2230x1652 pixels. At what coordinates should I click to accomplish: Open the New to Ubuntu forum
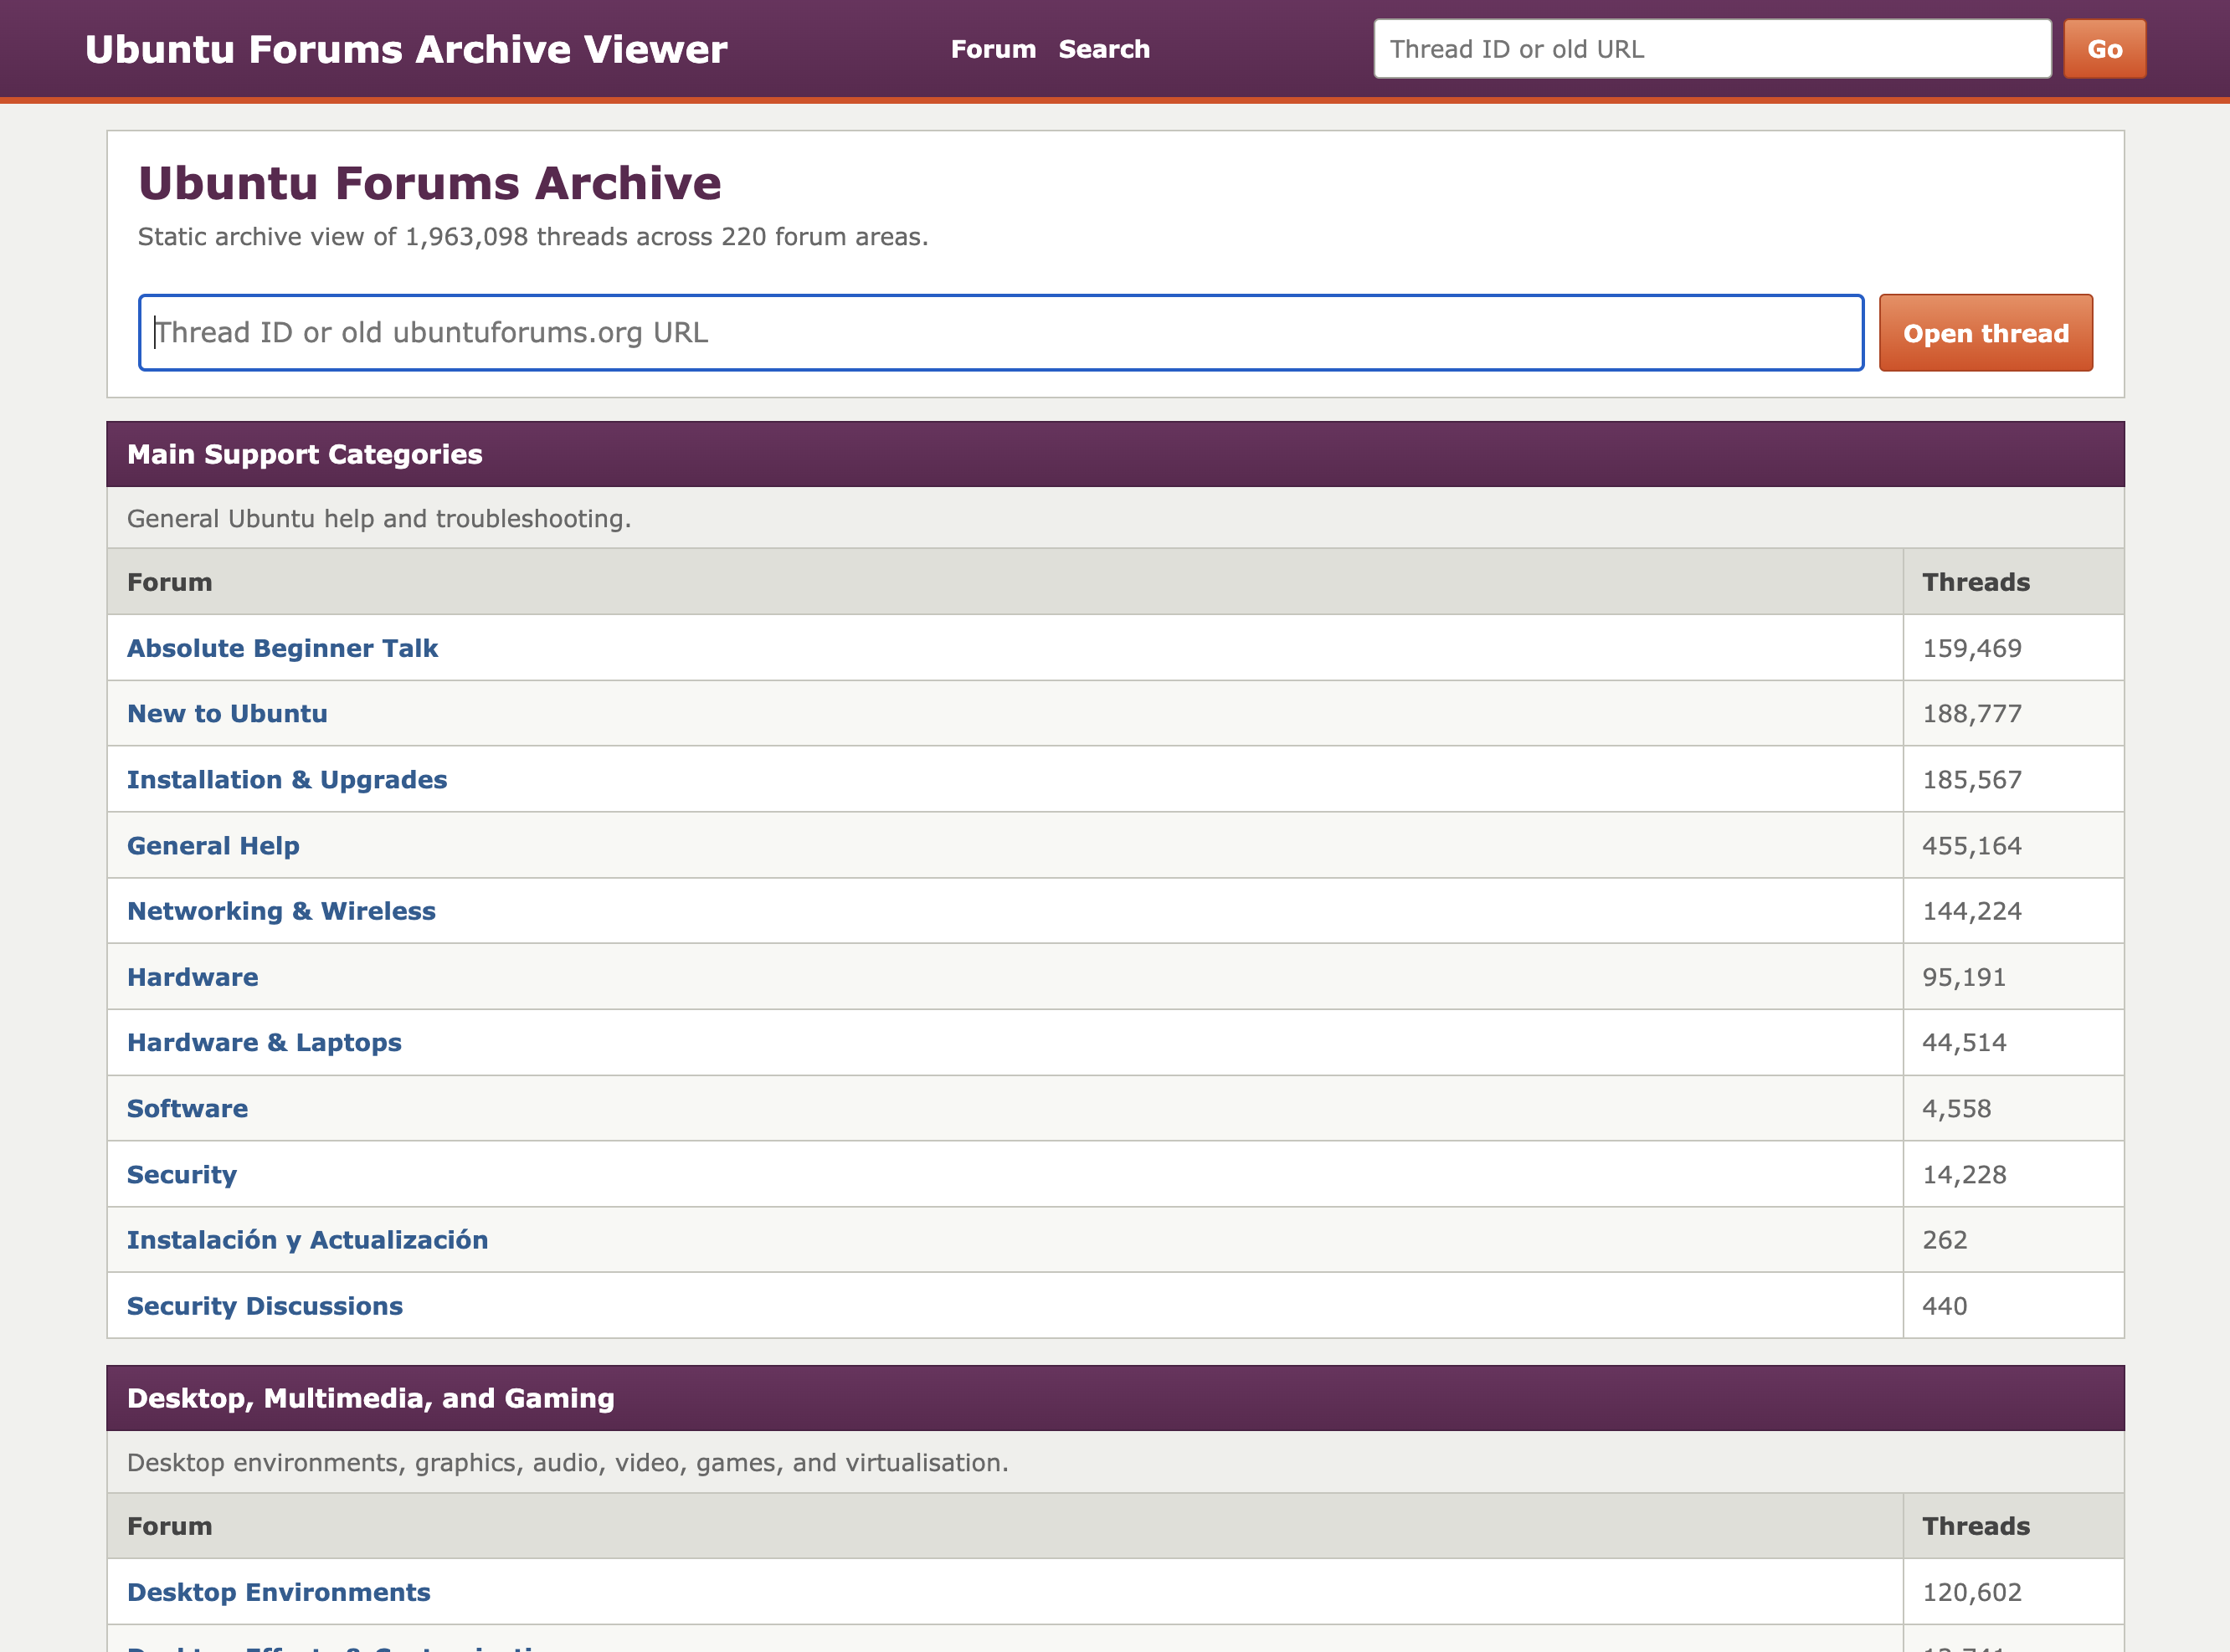click(227, 714)
